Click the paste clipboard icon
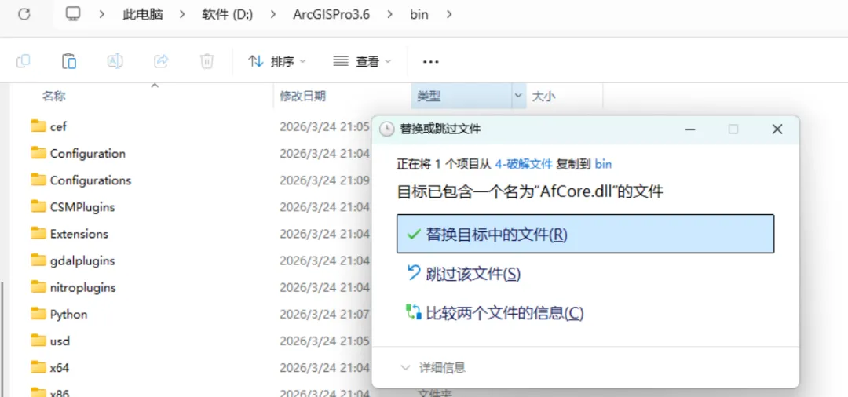The width and height of the screenshot is (848, 397). click(68, 61)
